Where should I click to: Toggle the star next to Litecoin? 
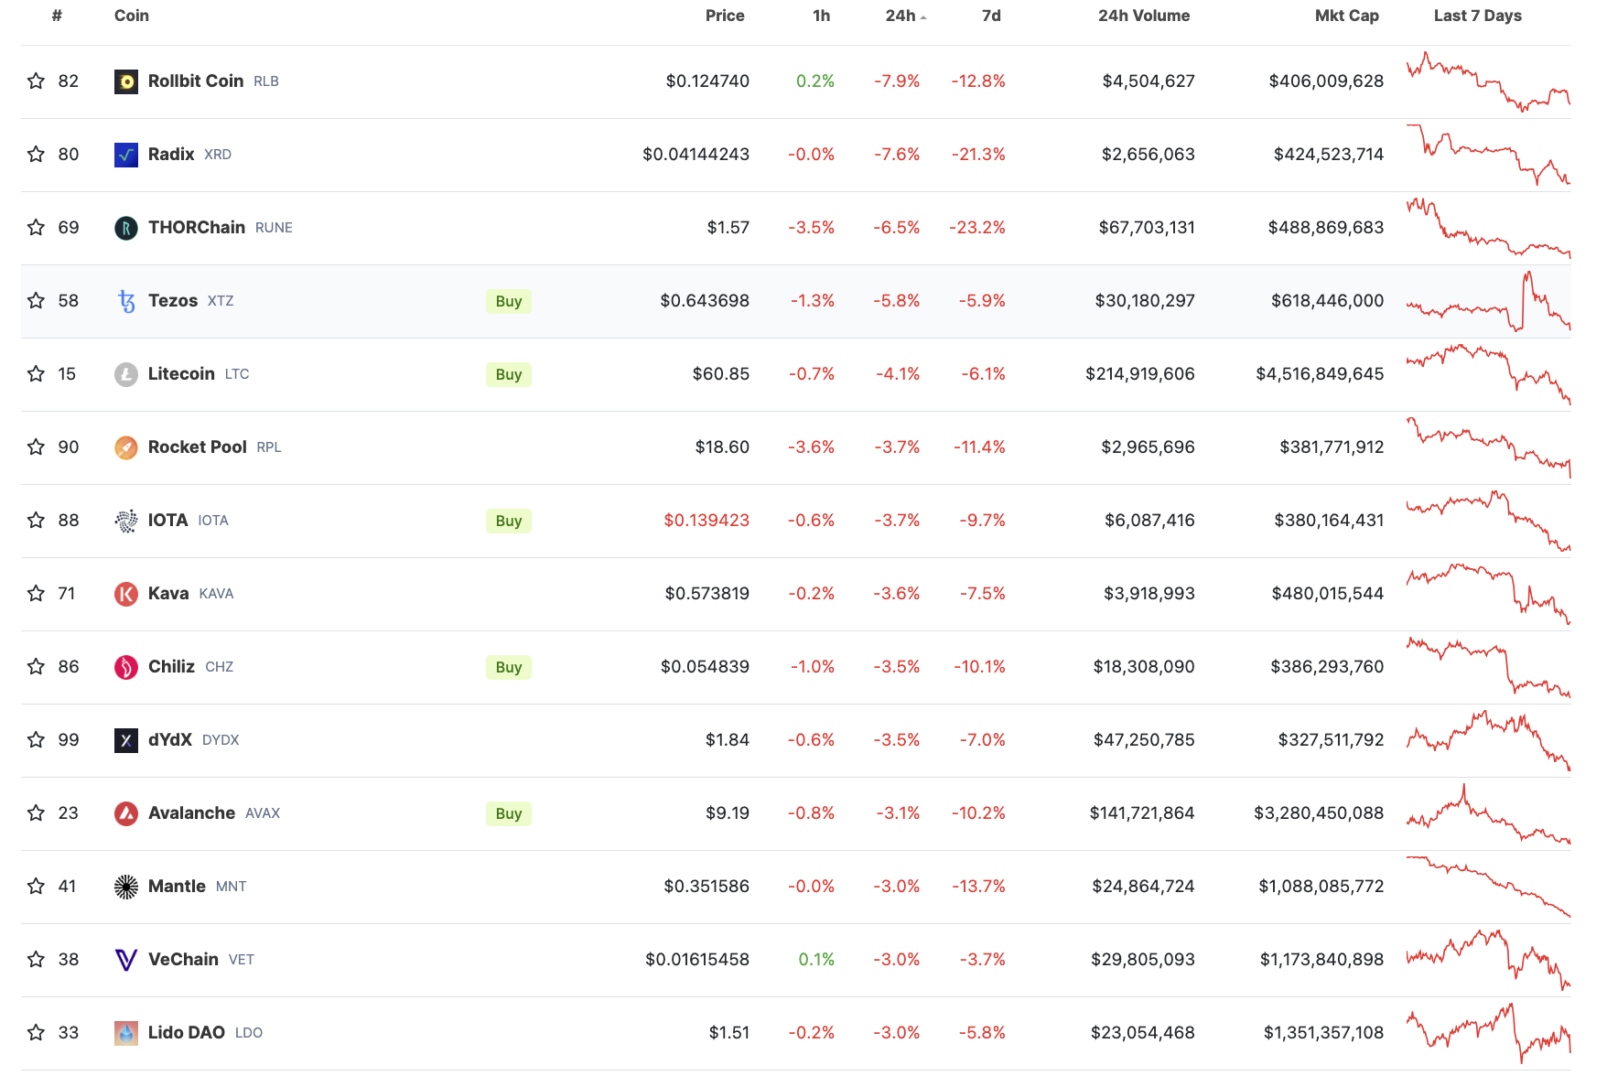click(36, 374)
